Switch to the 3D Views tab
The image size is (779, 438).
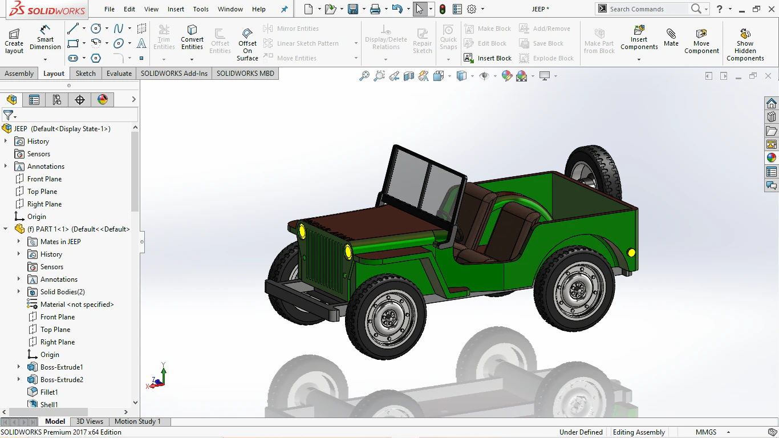[x=90, y=421]
